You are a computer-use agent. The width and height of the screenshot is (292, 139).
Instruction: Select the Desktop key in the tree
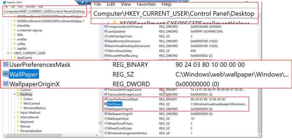point(26,94)
